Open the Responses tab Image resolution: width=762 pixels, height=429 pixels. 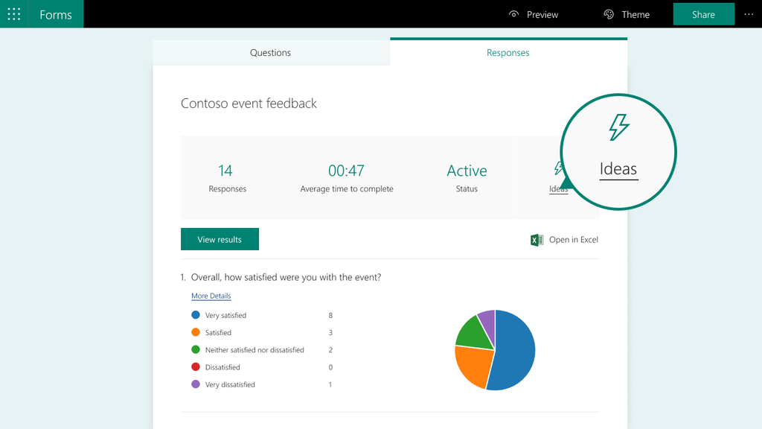coord(508,52)
